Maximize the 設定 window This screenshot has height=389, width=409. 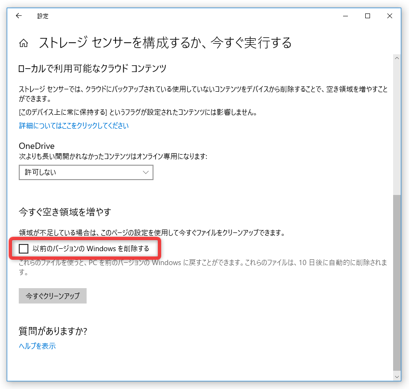[x=368, y=16]
